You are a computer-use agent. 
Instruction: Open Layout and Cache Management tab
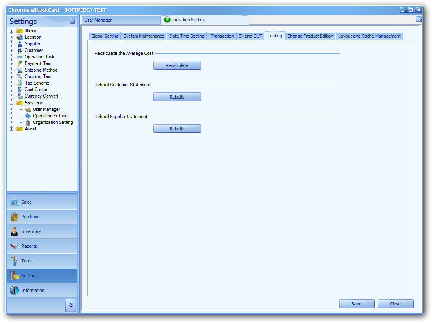(369, 36)
